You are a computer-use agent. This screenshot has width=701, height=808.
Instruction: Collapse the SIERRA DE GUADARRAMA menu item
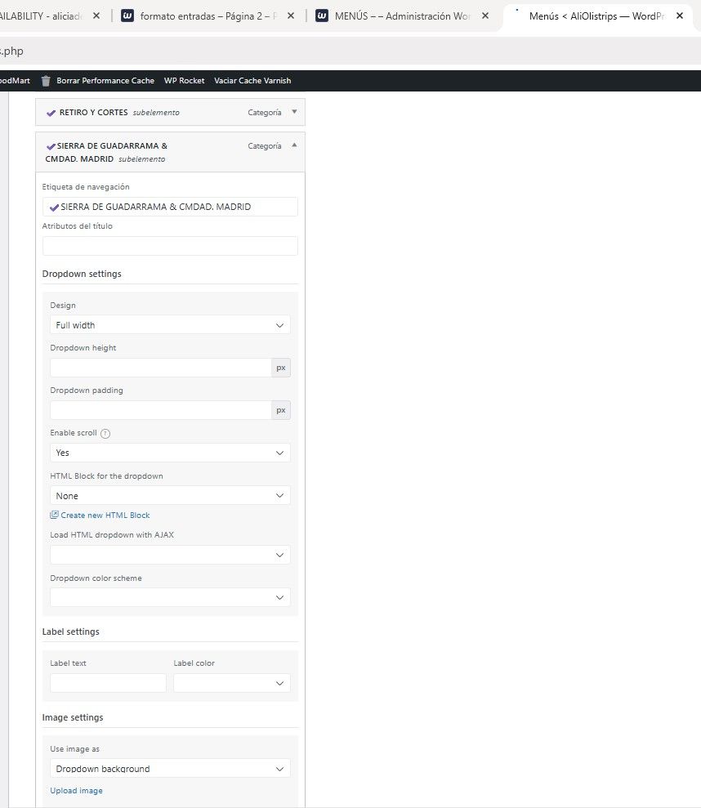[294, 145]
